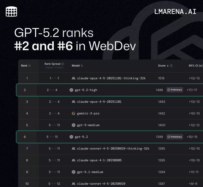The image size is (203, 187).
Task: Sort by Rank column arrows icon
Action: click(30, 66)
